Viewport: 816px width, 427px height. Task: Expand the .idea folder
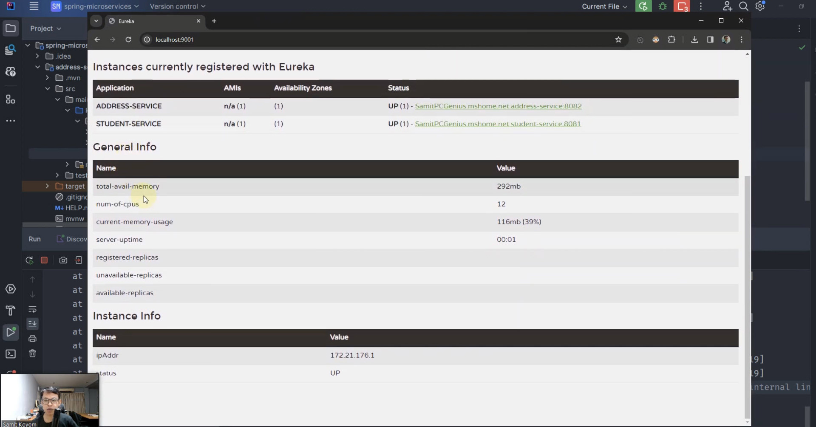[x=37, y=56]
